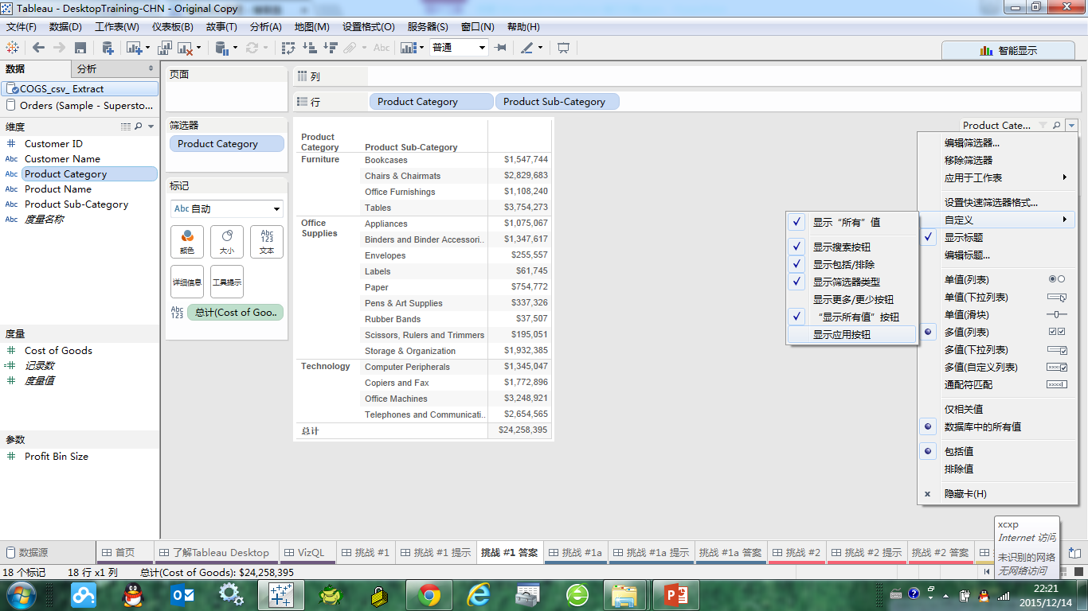This screenshot has width=1088, height=611.
Task: Enable 显示应用按钮 option
Action: pos(851,335)
